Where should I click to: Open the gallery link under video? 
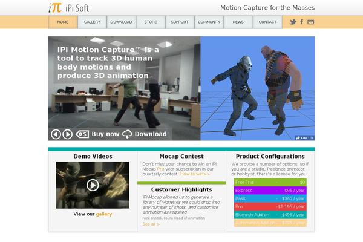point(104,214)
